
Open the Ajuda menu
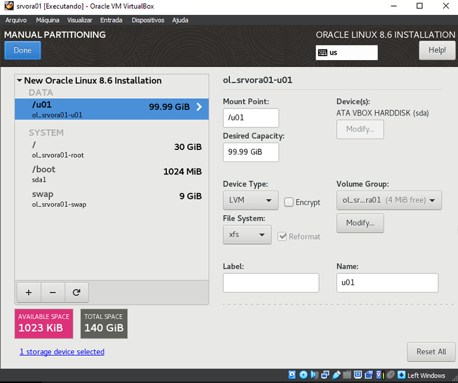pos(180,20)
